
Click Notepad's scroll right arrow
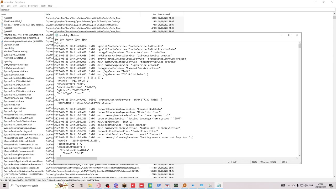pyautogui.click(x=297, y=158)
